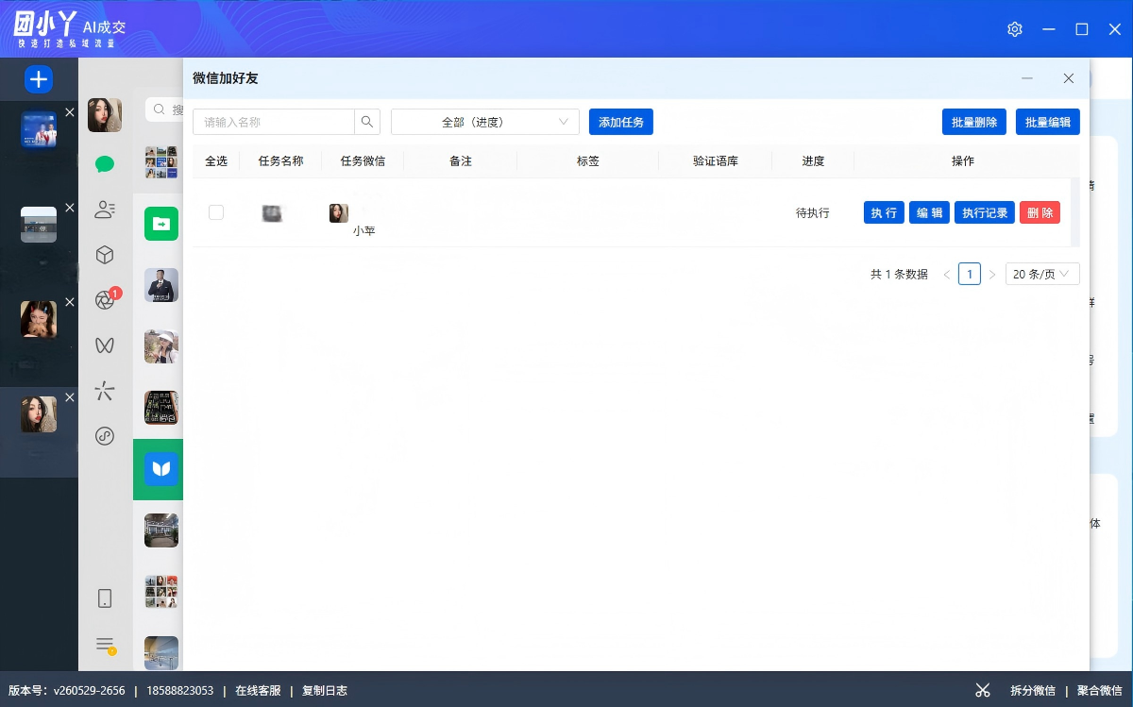The width and height of the screenshot is (1133, 707).
Task: Close the third account tab
Action: (x=70, y=303)
